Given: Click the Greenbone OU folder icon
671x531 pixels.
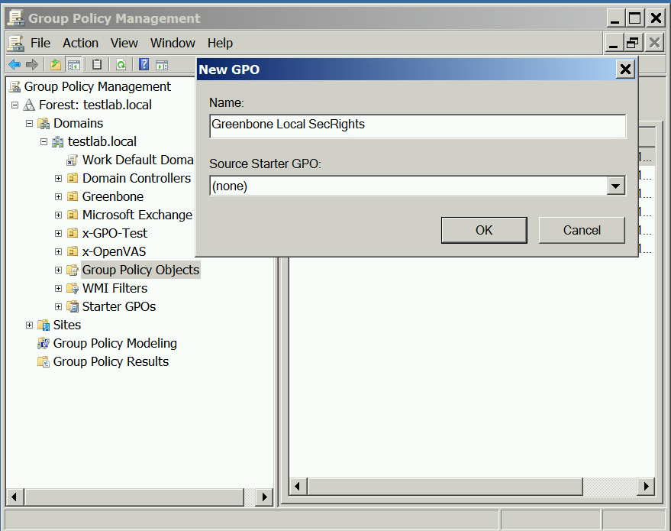Looking at the screenshot, I should coord(73,196).
